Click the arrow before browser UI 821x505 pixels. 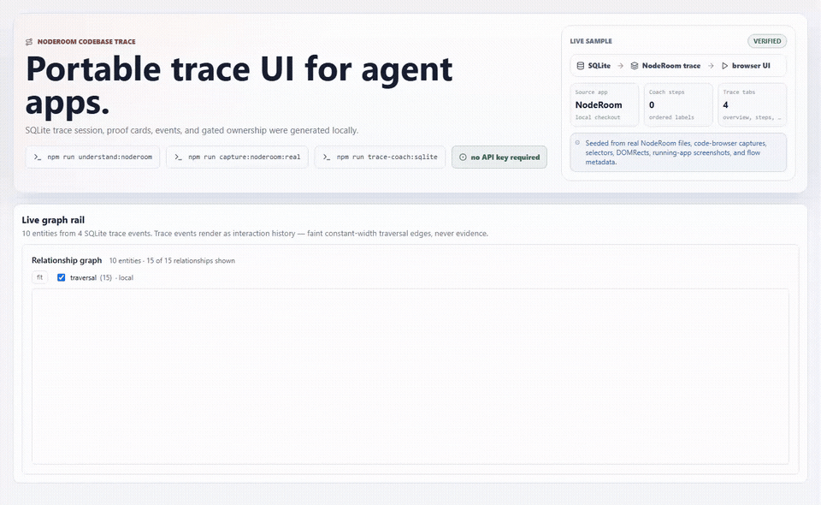tap(711, 66)
